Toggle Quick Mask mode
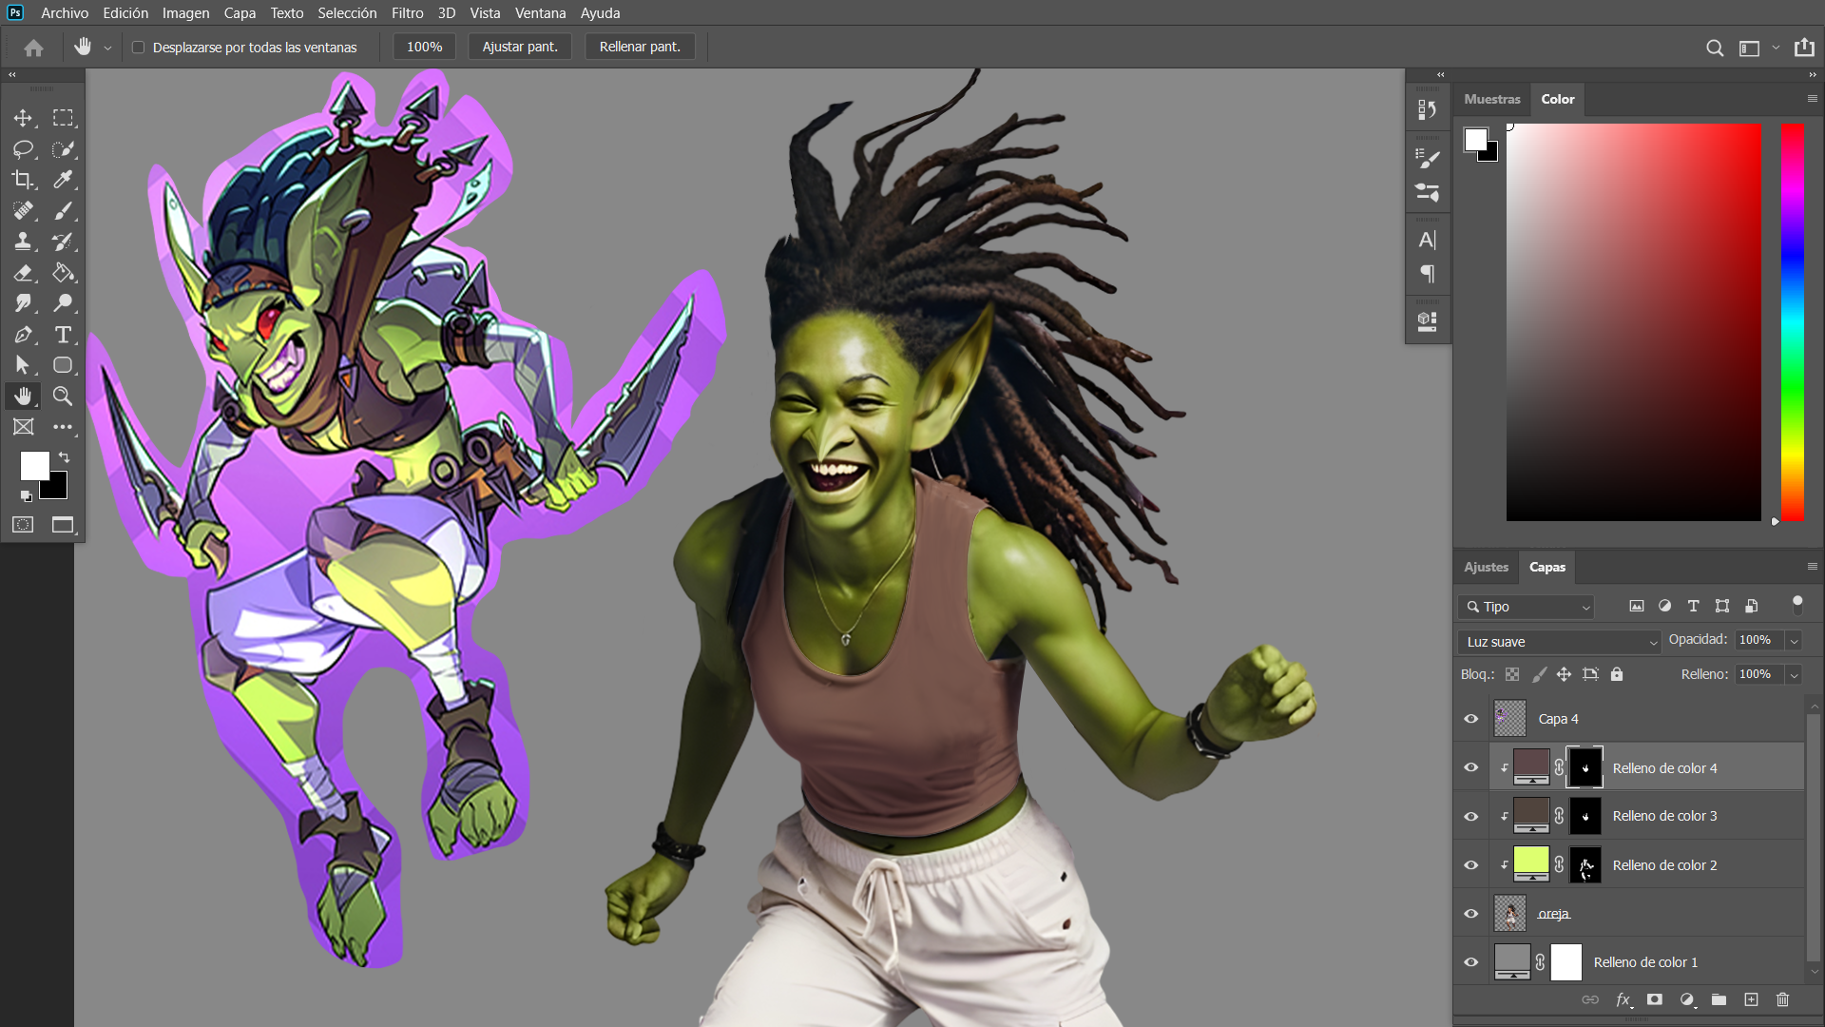Image resolution: width=1825 pixels, height=1027 pixels. click(x=23, y=525)
